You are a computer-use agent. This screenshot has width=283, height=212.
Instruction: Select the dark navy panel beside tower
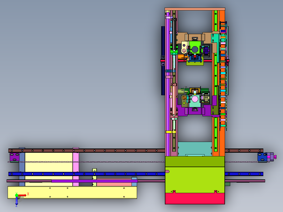[x=163, y=60]
